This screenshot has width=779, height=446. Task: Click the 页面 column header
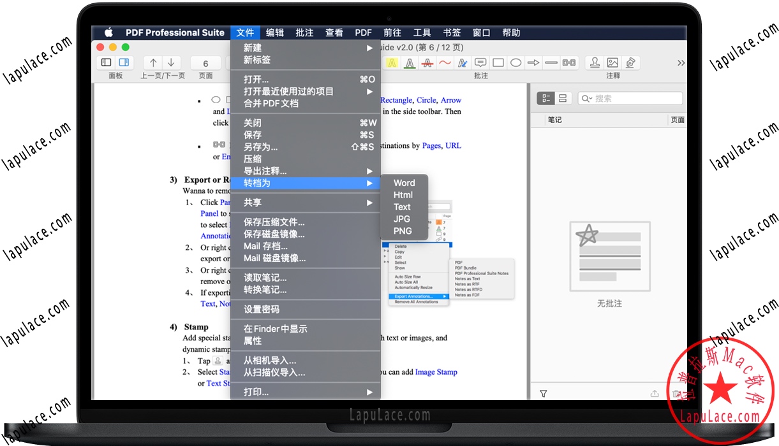point(678,120)
